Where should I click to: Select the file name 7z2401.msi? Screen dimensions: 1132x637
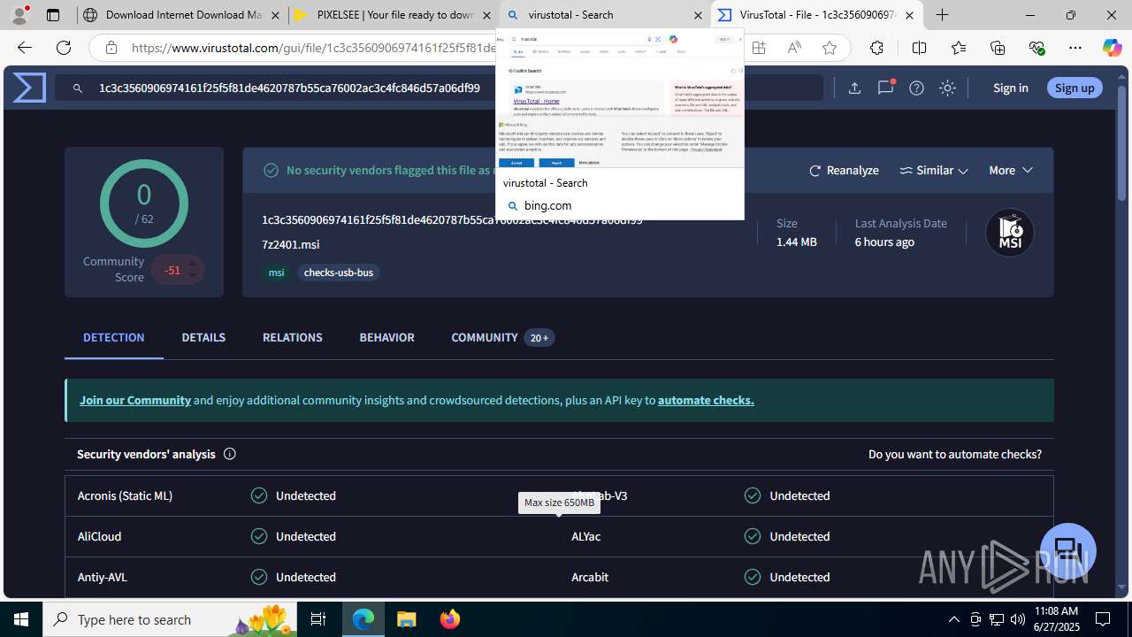tap(291, 244)
